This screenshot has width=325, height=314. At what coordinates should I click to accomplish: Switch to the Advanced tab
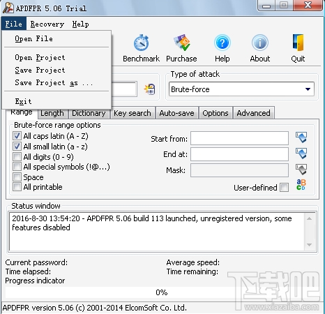click(253, 113)
